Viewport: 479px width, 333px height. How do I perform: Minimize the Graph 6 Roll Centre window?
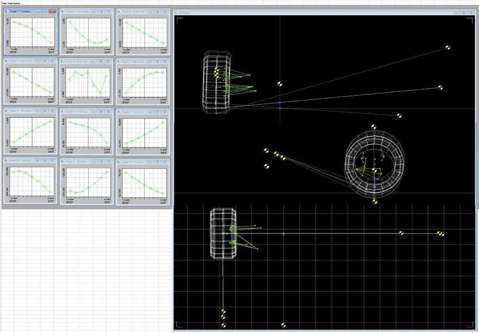click(151, 11)
